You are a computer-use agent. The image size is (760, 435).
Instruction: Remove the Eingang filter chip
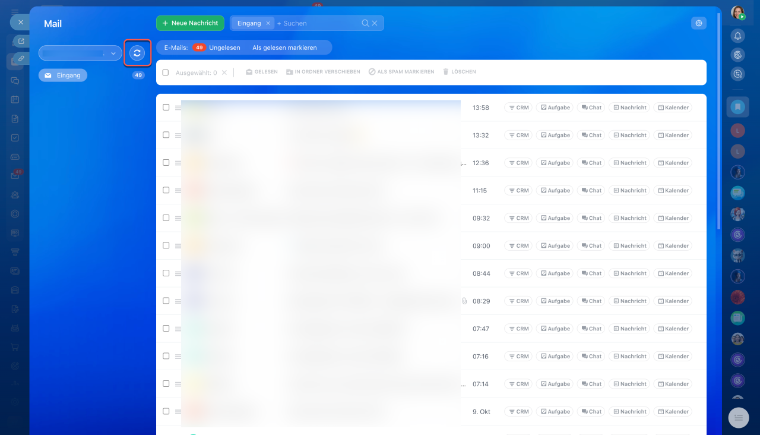pos(268,23)
